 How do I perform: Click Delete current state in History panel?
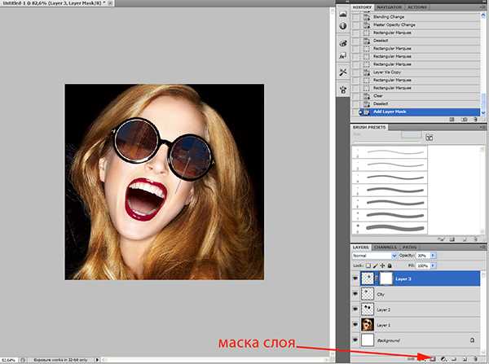click(x=476, y=119)
